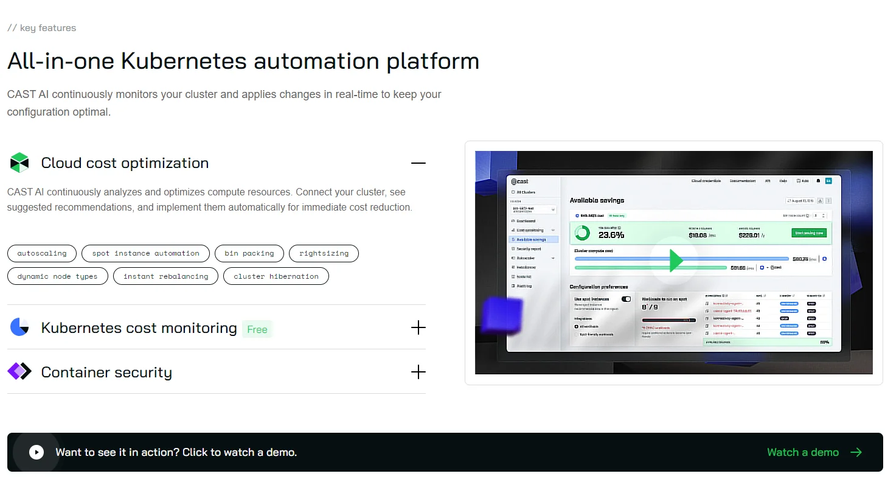The width and height of the screenshot is (885, 493).
Task: Collapse Cloud cost optimization with the minus sign
Action: (418, 163)
